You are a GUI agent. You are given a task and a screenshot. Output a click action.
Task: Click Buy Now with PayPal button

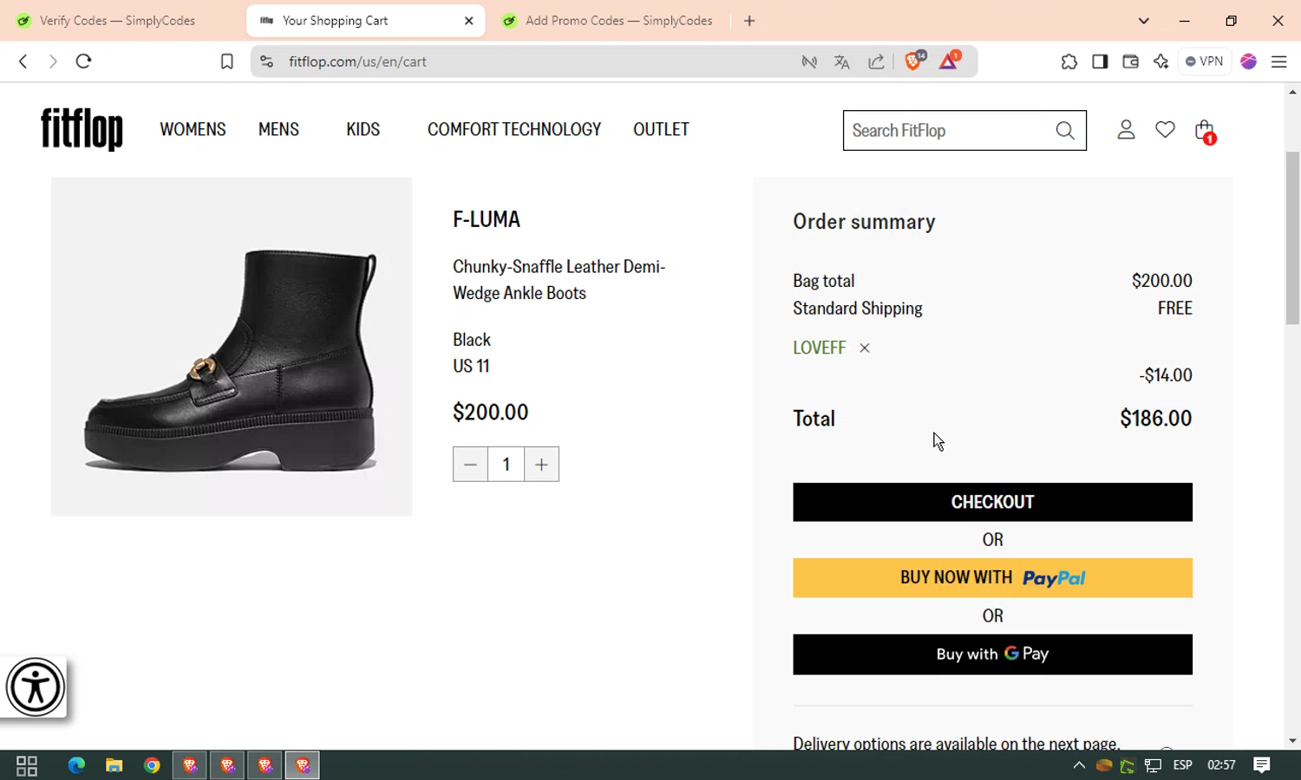[x=992, y=578]
